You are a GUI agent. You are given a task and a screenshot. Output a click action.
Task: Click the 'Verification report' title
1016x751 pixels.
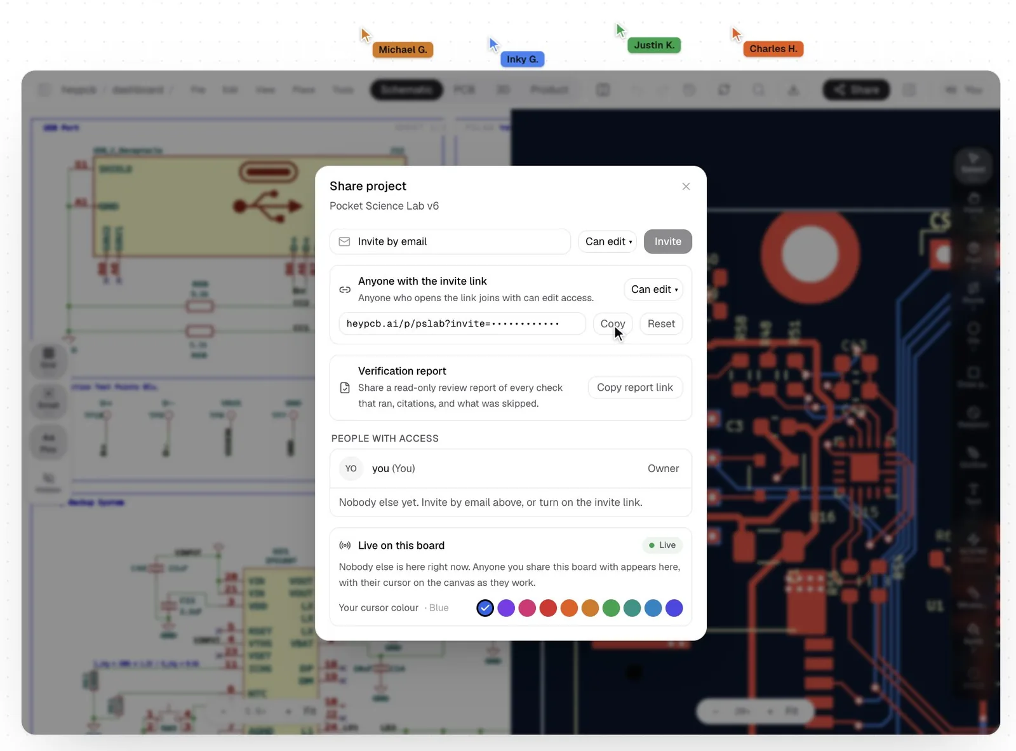click(x=402, y=371)
